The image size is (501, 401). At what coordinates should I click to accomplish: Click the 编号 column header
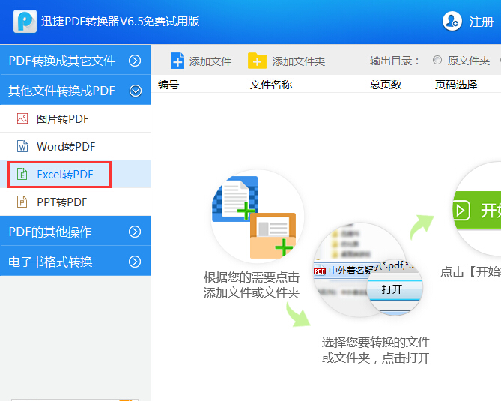[x=168, y=85]
